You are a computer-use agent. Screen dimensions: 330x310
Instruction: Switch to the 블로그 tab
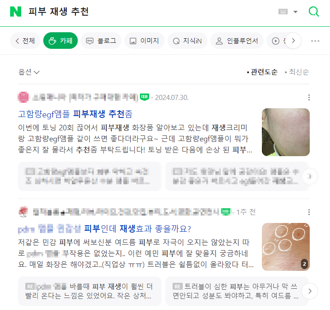point(101,41)
